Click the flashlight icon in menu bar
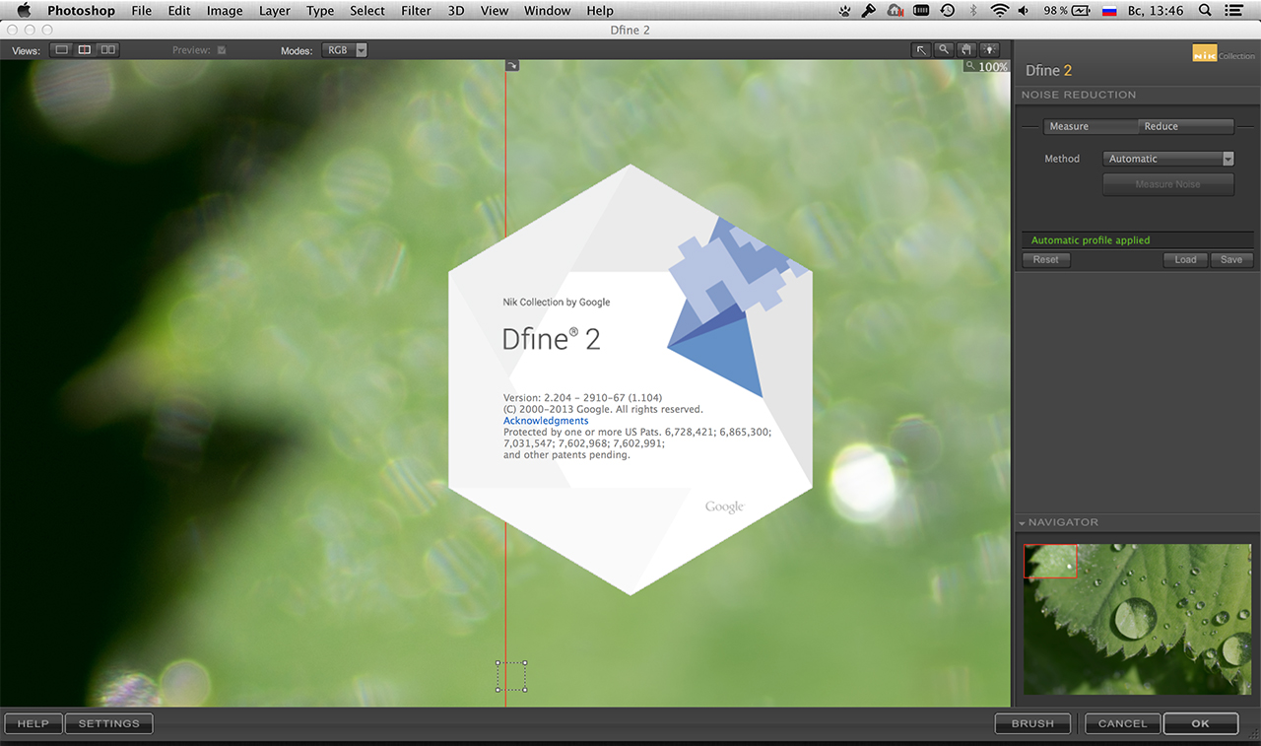This screenshot has width=1261, height=746. [x=869, y=11]
